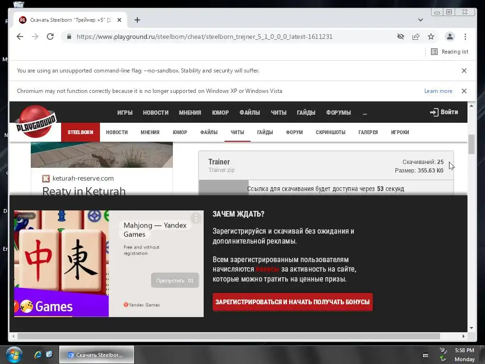485x364 pixels.
Task: Open a new tab with the plus button
Action: click(x=137, y=20)
